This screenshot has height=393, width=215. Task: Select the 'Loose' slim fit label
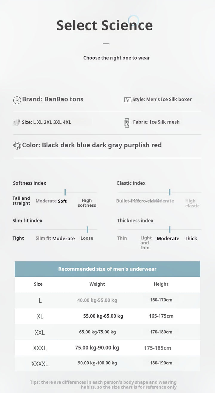click(87, 238)
